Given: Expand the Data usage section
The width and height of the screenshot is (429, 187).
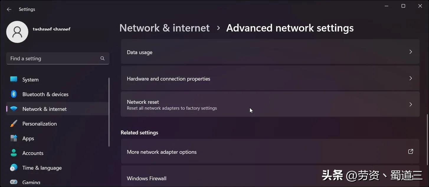Looking at the screenshot, I should click(270, 52).
